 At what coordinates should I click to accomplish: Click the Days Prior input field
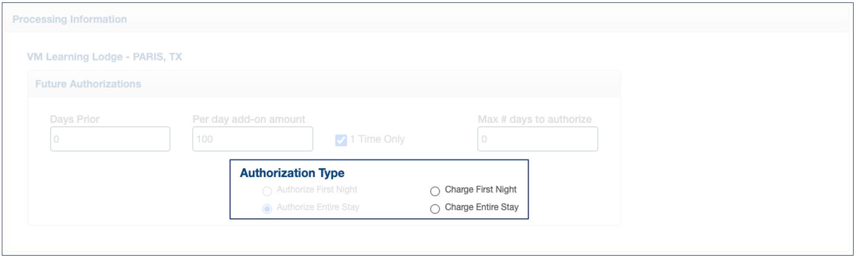pyautogui.click(x=110, y=139)
